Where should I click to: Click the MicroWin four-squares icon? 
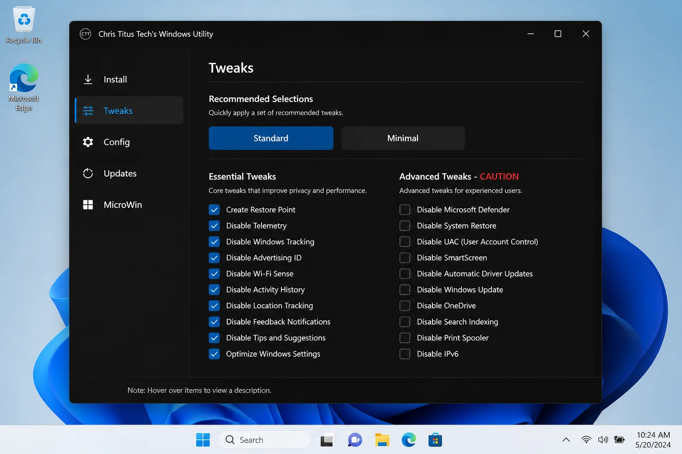click(88, 205)
